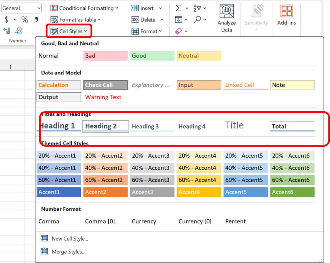330x263 pixels.
Task: Click the AutoSum sigma icon
Action: click(x=179, y=8)
